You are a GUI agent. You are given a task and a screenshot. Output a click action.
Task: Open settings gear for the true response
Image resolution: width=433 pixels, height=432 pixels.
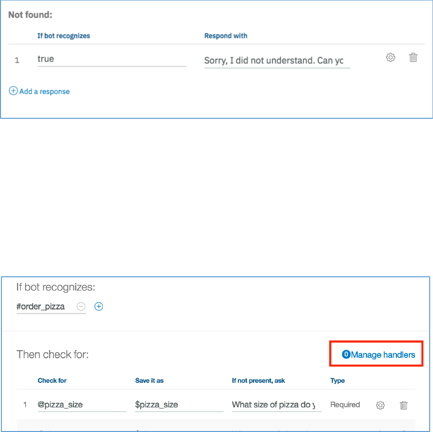pyautogui.click(x=390, y=58)
